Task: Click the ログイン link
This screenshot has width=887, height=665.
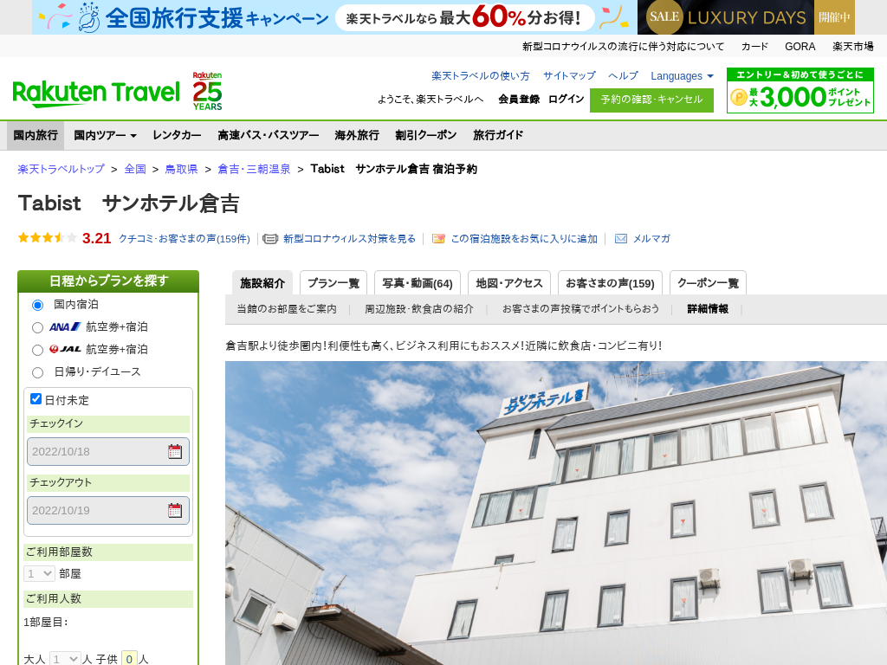Action: tap(566, 99)
